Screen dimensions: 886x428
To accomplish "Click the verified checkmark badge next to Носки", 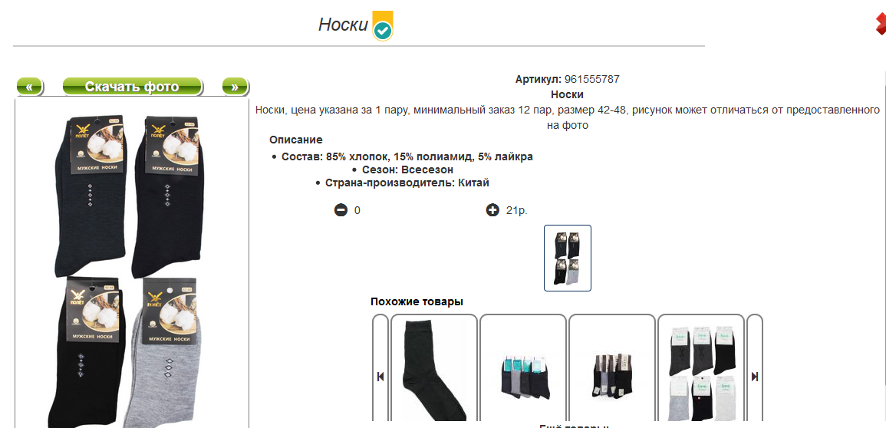I will 383,26.
